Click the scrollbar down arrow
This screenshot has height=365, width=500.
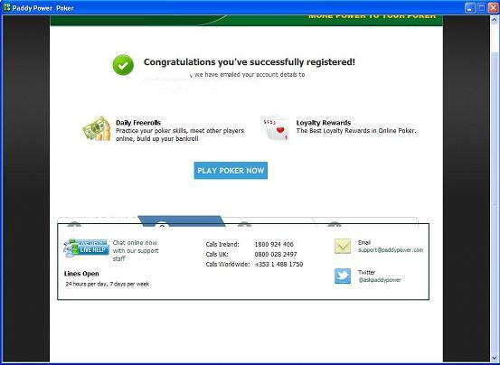pyautogui.click(x=495, y=358)
